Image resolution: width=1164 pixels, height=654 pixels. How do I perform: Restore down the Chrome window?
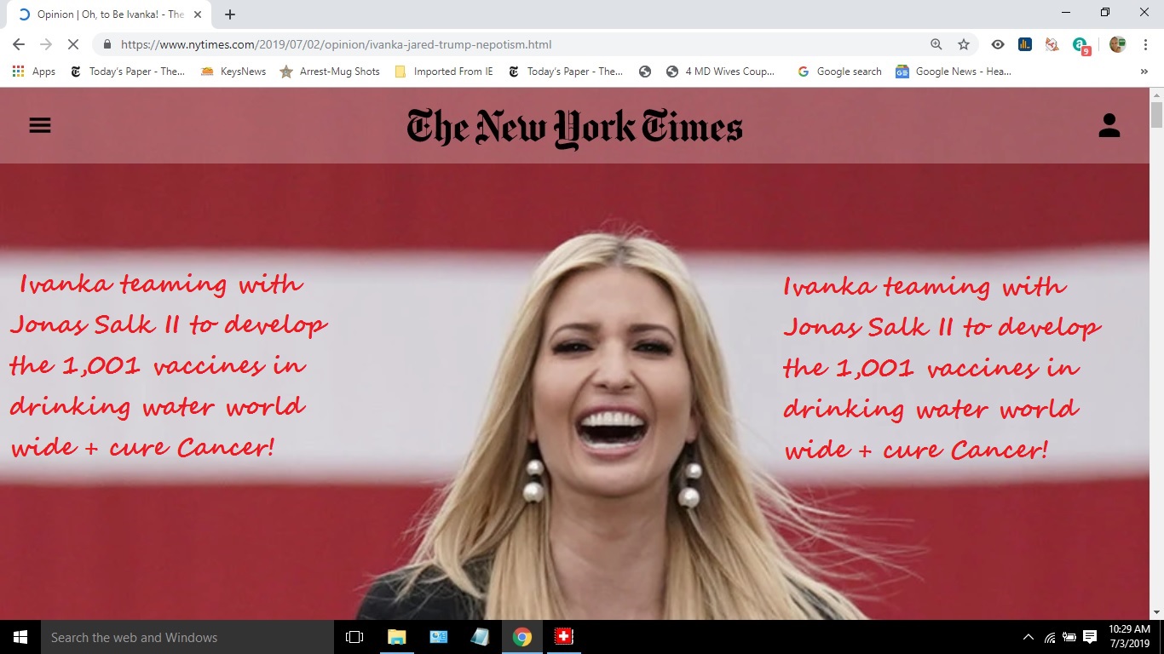click(1105, 12)
